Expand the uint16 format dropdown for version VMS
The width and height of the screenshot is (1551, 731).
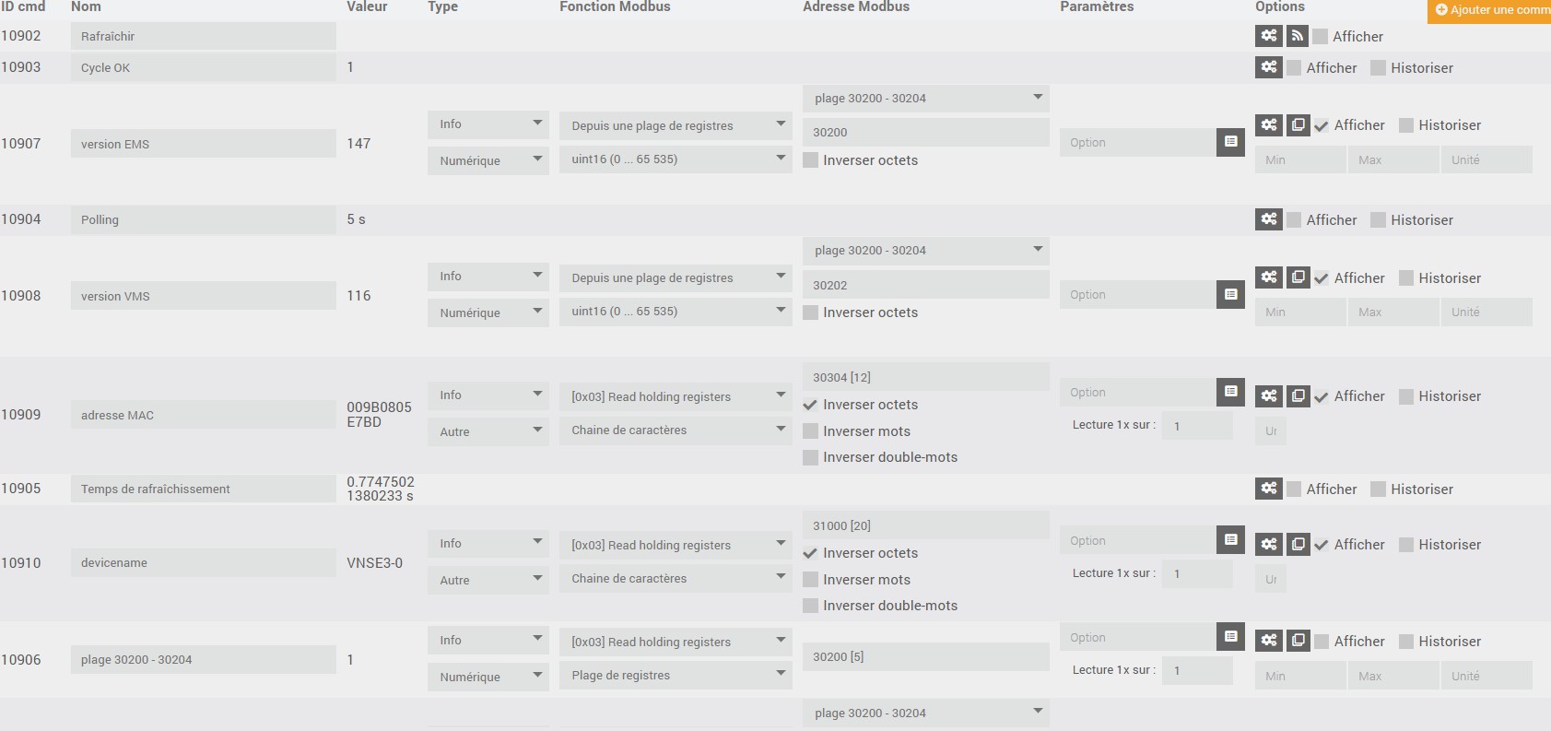(675, 312)
